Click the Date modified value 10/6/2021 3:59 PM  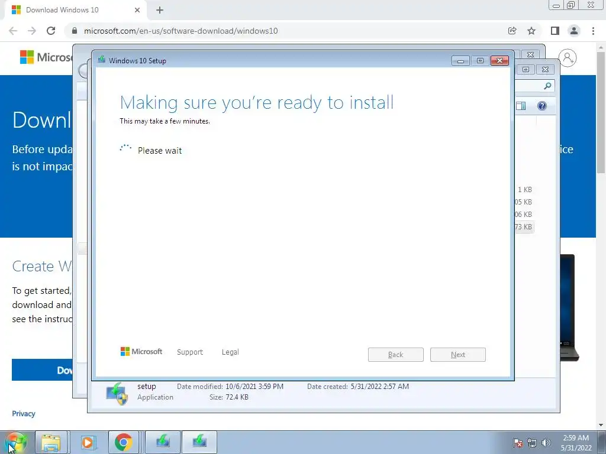click(x=254, y=387)
